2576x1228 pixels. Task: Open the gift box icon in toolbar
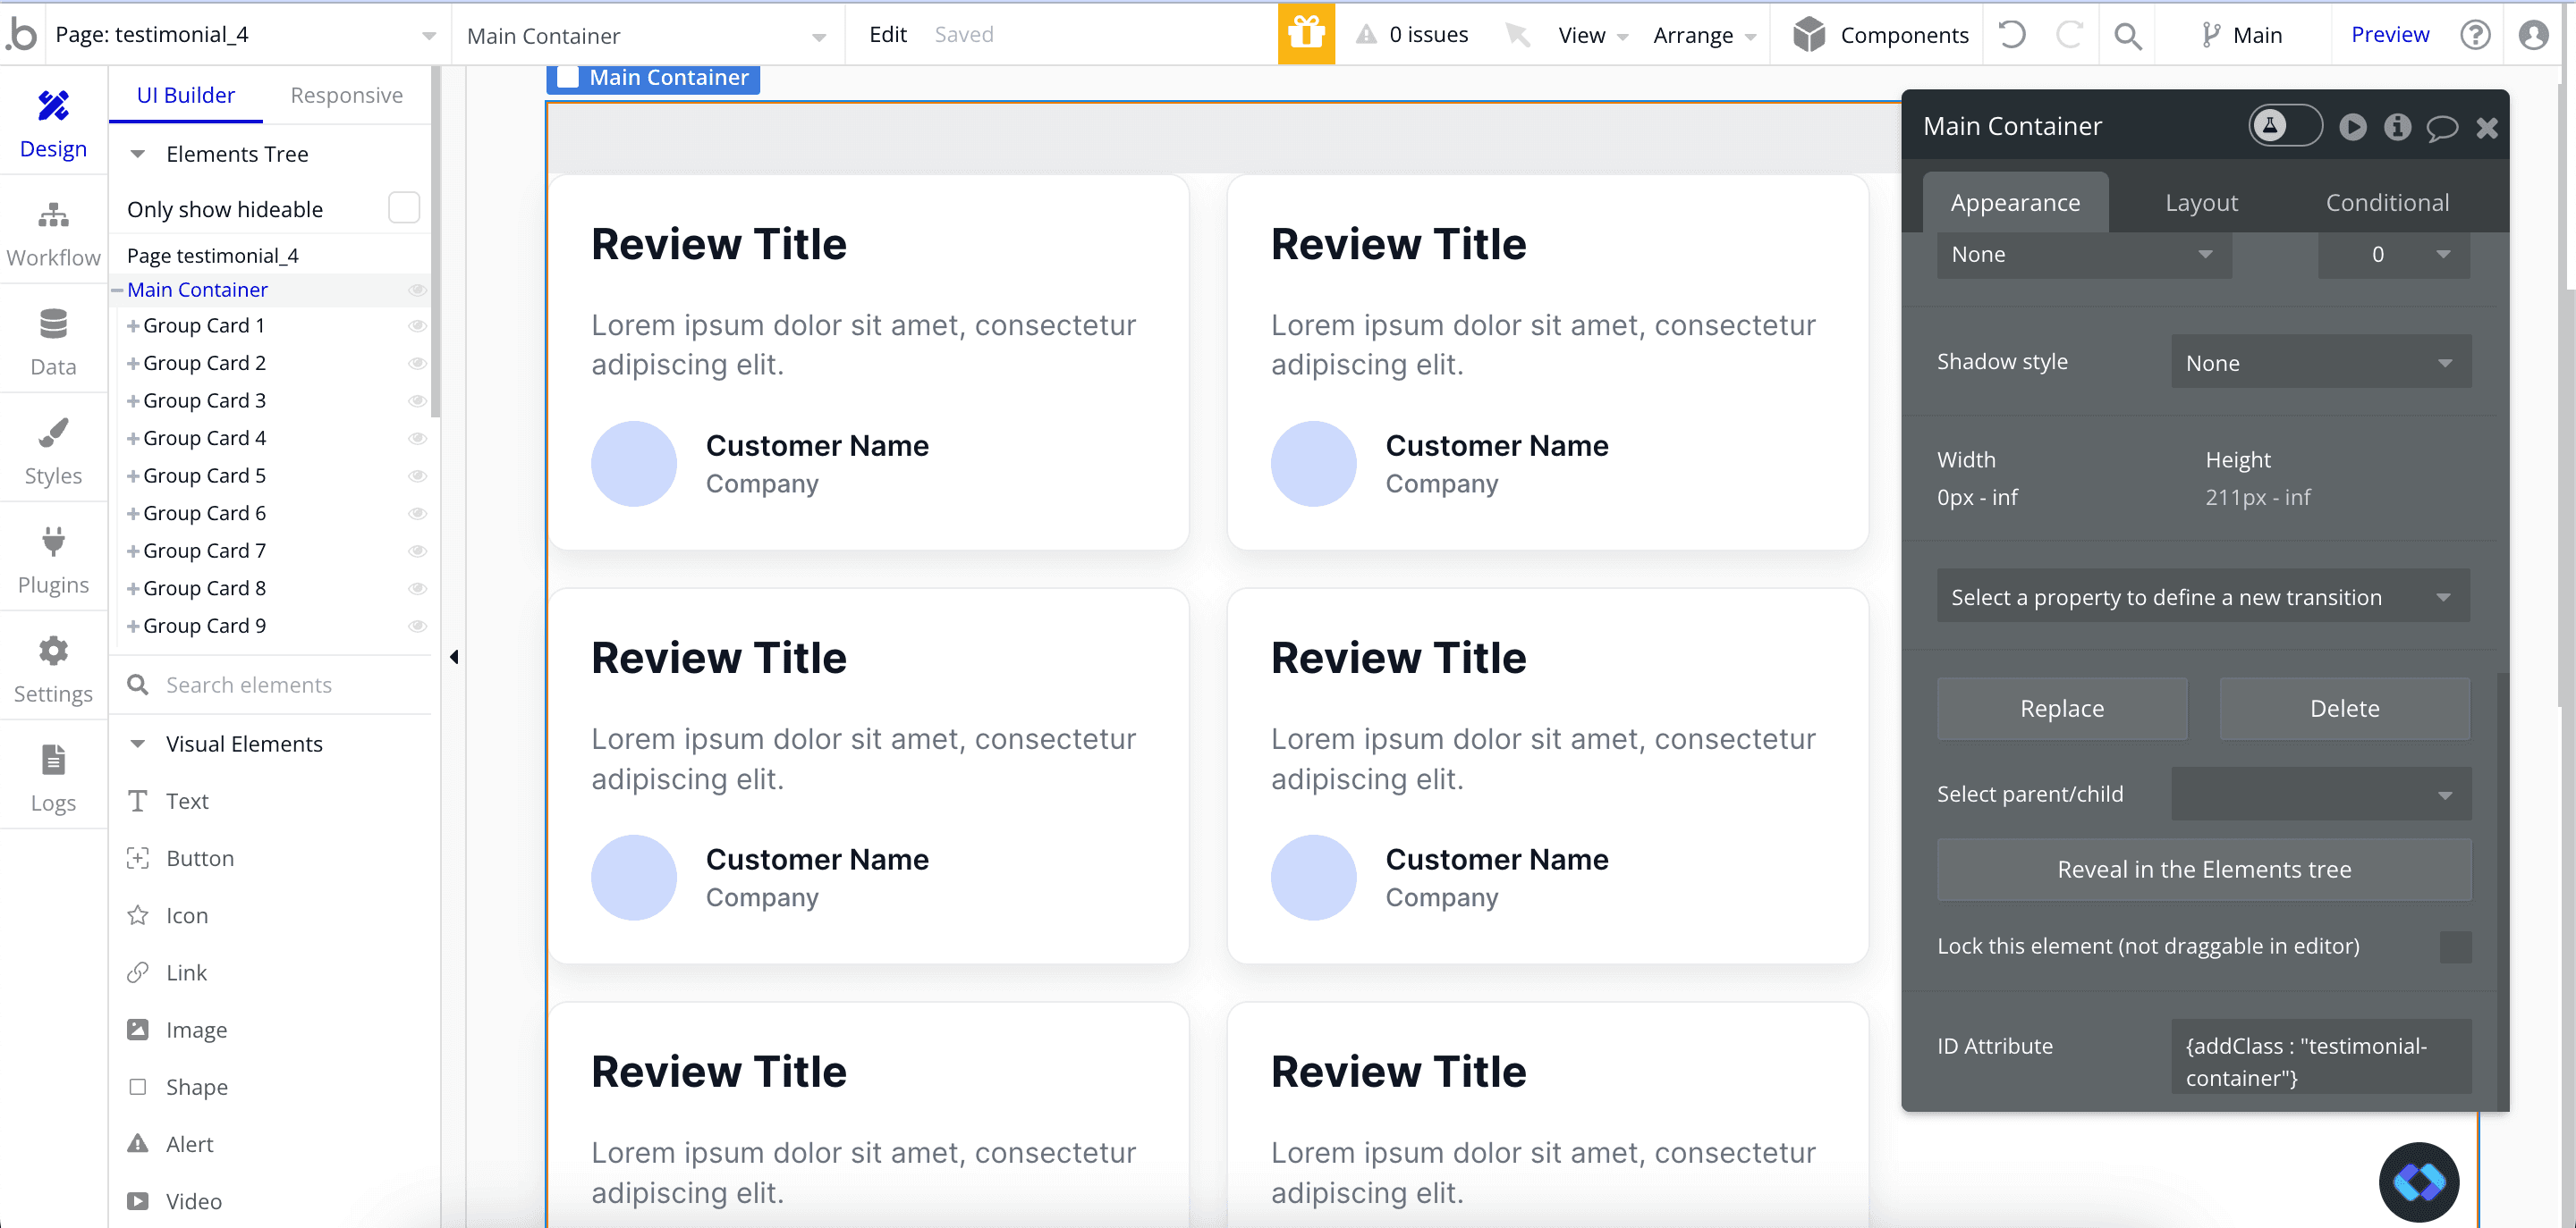tap(1305, 34)
